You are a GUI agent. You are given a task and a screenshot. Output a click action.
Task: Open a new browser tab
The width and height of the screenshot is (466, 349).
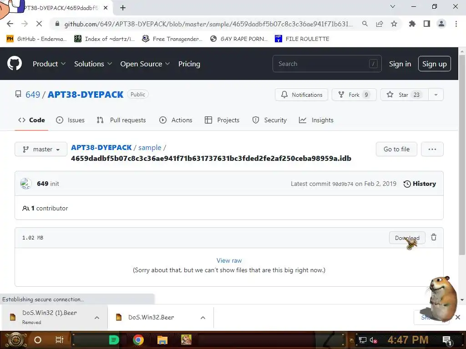point(123,8)
